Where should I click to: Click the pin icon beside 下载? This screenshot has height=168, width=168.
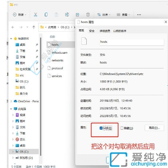(x=37, y=51)
